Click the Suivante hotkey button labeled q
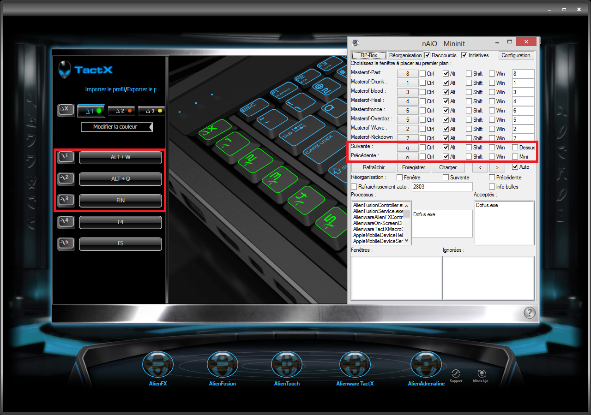 [x=408, y=148]
